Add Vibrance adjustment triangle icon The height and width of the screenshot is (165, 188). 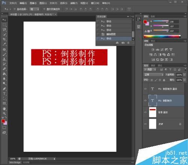(171, 50)
